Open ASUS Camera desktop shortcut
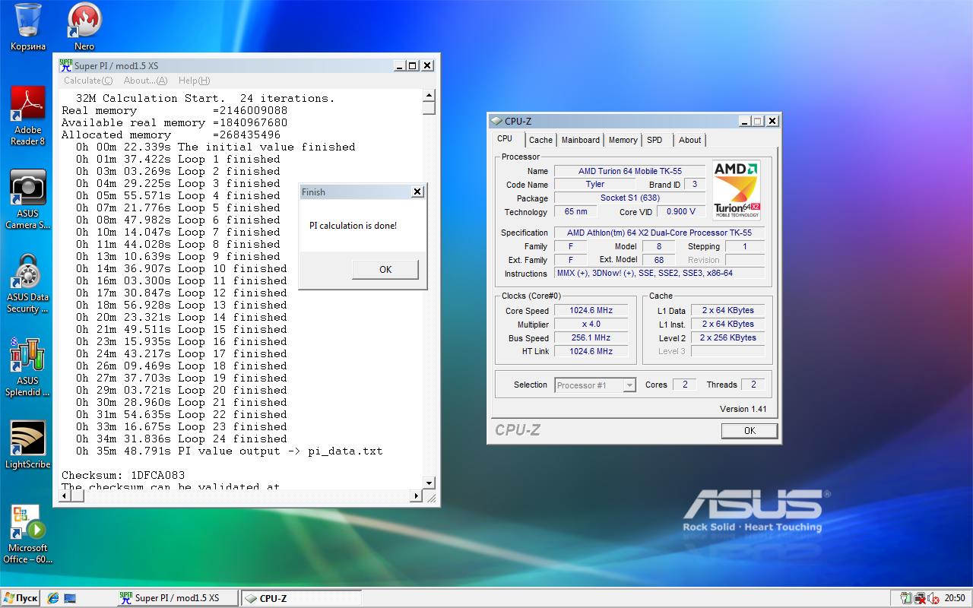This screenshot has height=608, width=973. (x=27, y=199)
